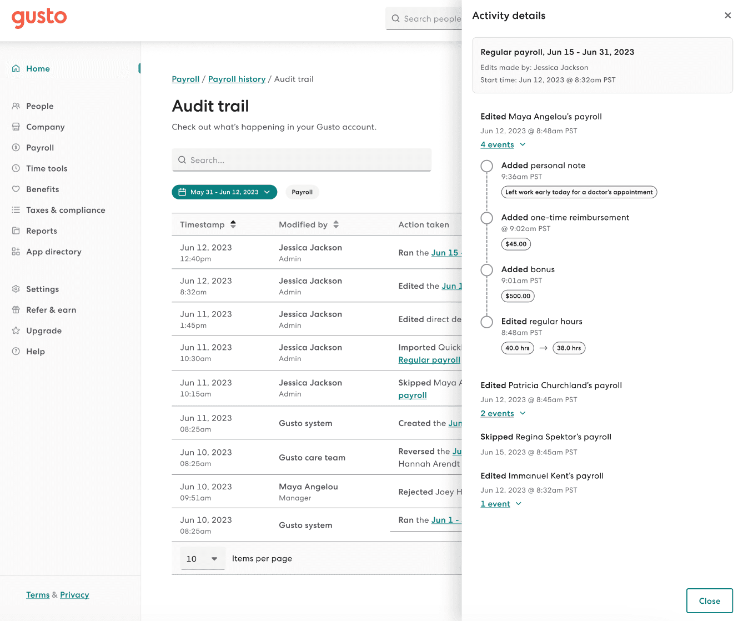Click the Gusto logo

[x=39, y=18]
